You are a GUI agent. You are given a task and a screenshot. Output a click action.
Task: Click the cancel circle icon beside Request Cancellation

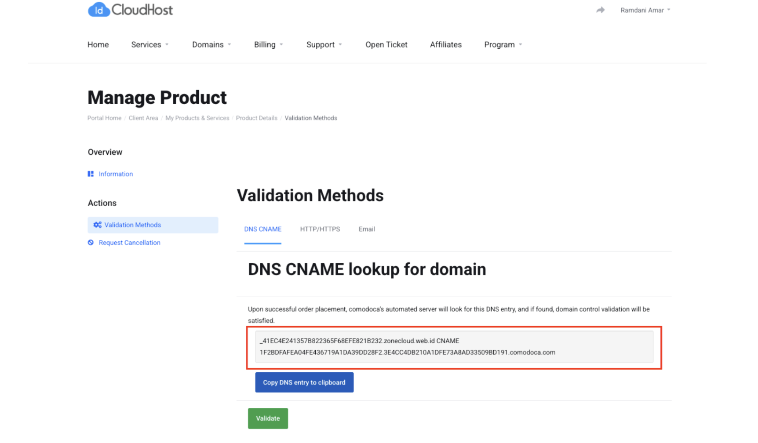pos(91,243)
